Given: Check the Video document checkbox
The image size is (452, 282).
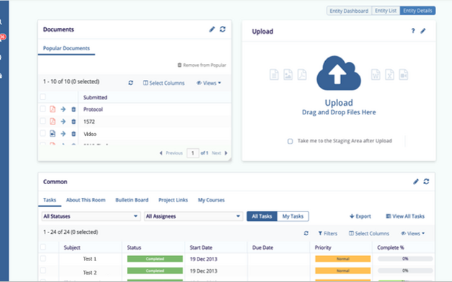Looking at the screenshot, I should click(43, 133).
